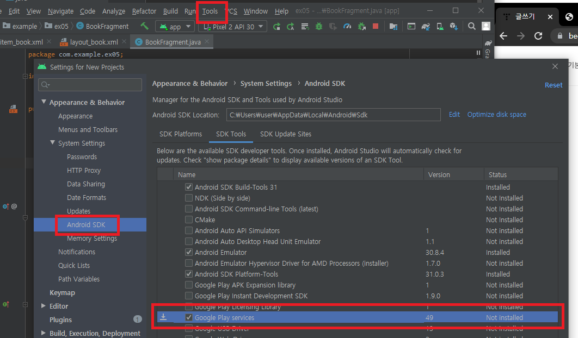Check Android SDK Command-line Tools (latest)
578x338 pixels.
point(189,209)
